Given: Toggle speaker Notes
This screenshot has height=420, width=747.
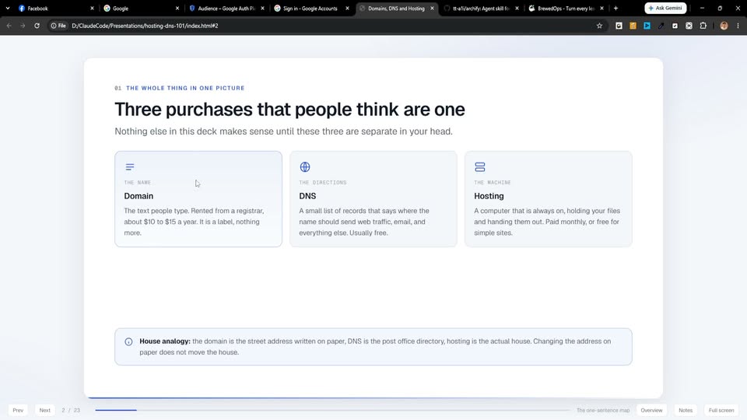Looking at the screenshot, I should (686, 410).
